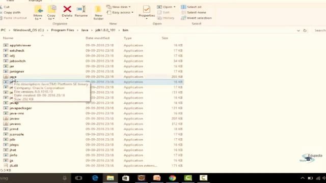Image resolution: width=326 pixels, height=183 pixels.
Task: Click the red Delete icon
Action: click(x=67, y=9)
